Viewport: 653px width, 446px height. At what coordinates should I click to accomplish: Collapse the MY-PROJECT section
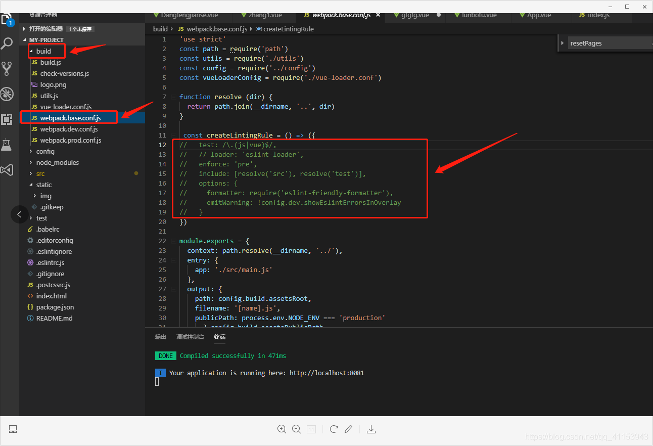(24, 39)
